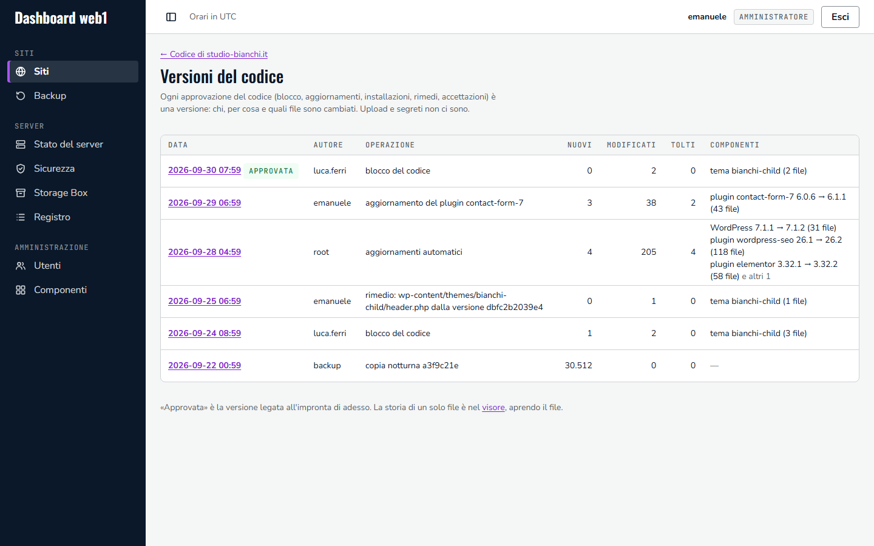This screenshot has width=874, height=546.
Task: Open the Backup section
Action: (x=73, y=96)
